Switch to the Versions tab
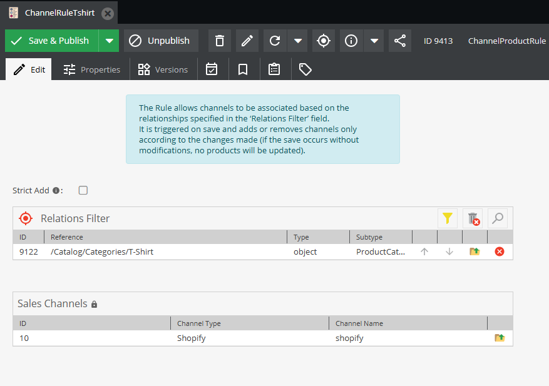 [163, 69]
